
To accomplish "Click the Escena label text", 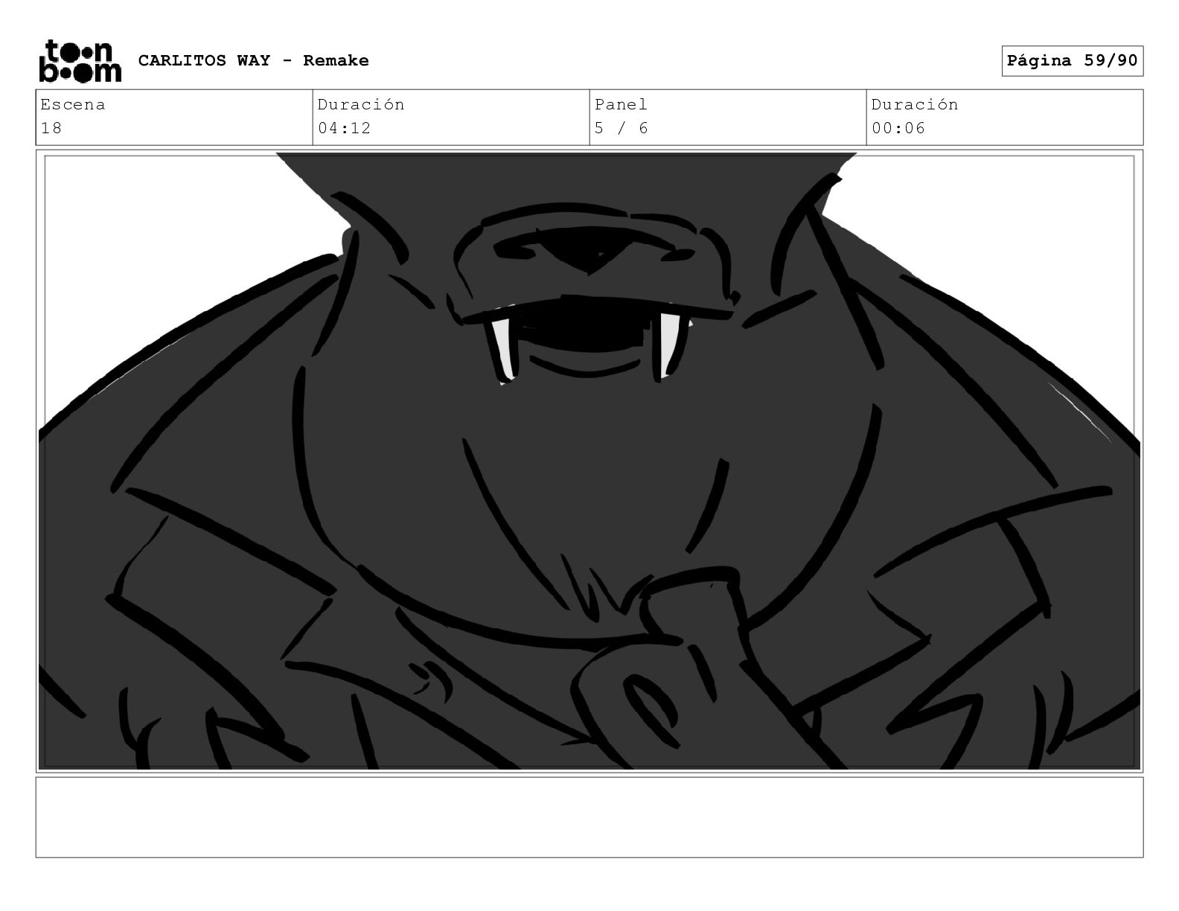I will pyautogui.click(x=73, y=105).
